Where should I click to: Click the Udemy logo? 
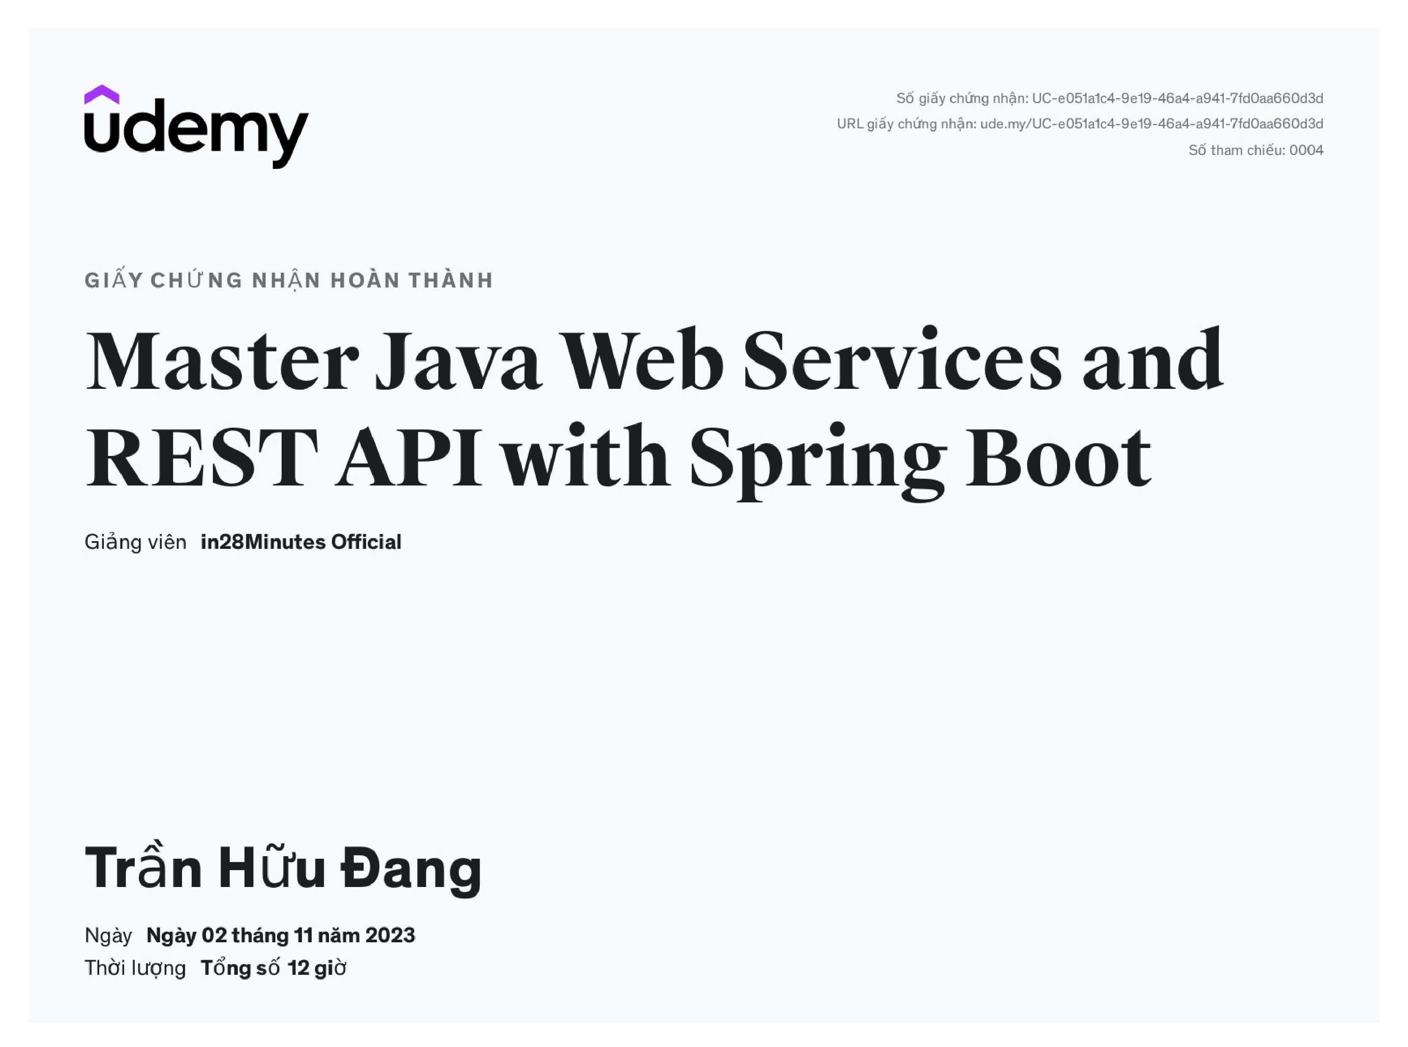(x=196, y=130)
